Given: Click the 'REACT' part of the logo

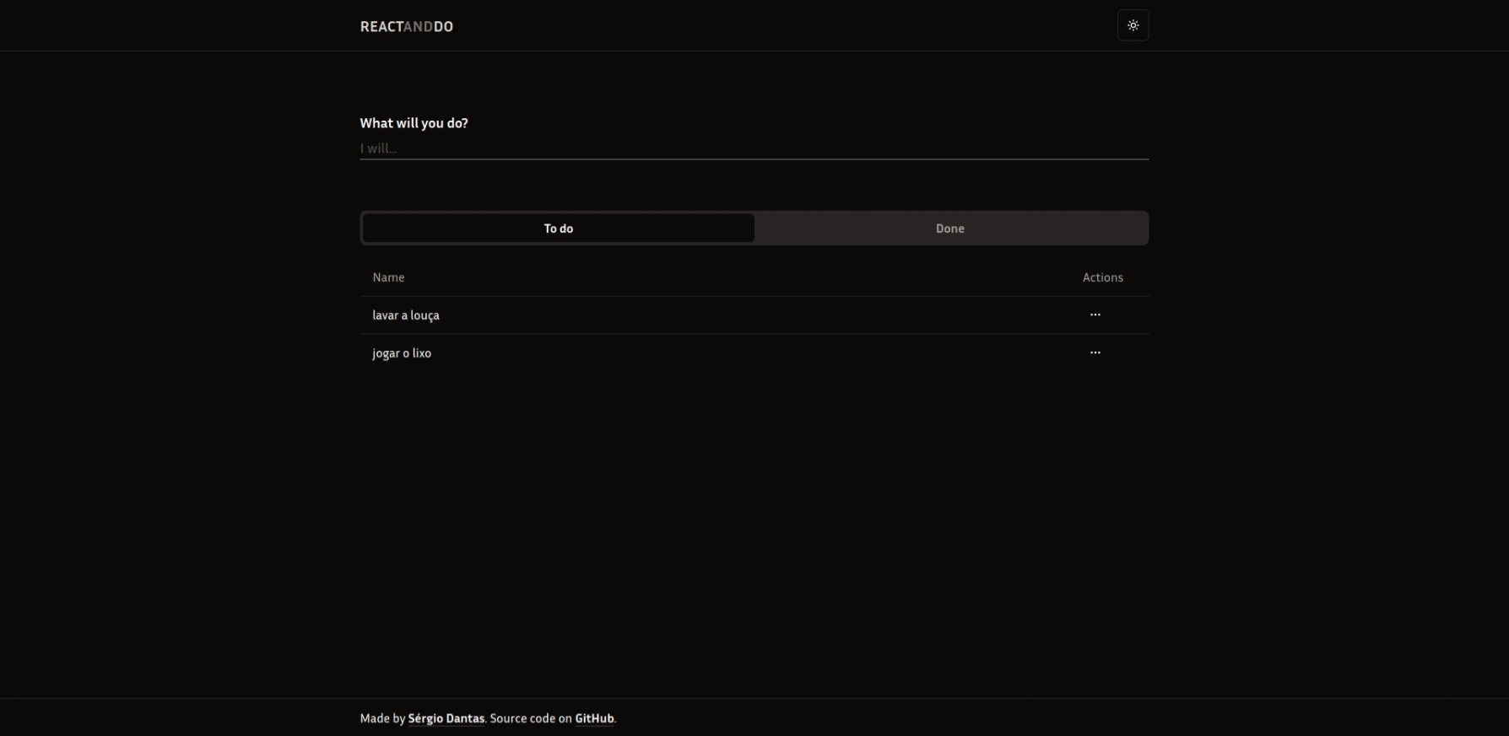Looking at the screenshot, I should coord(381,27).
